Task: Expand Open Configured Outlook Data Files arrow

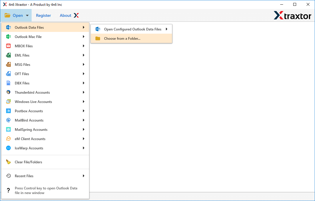Action: (166, 29)
